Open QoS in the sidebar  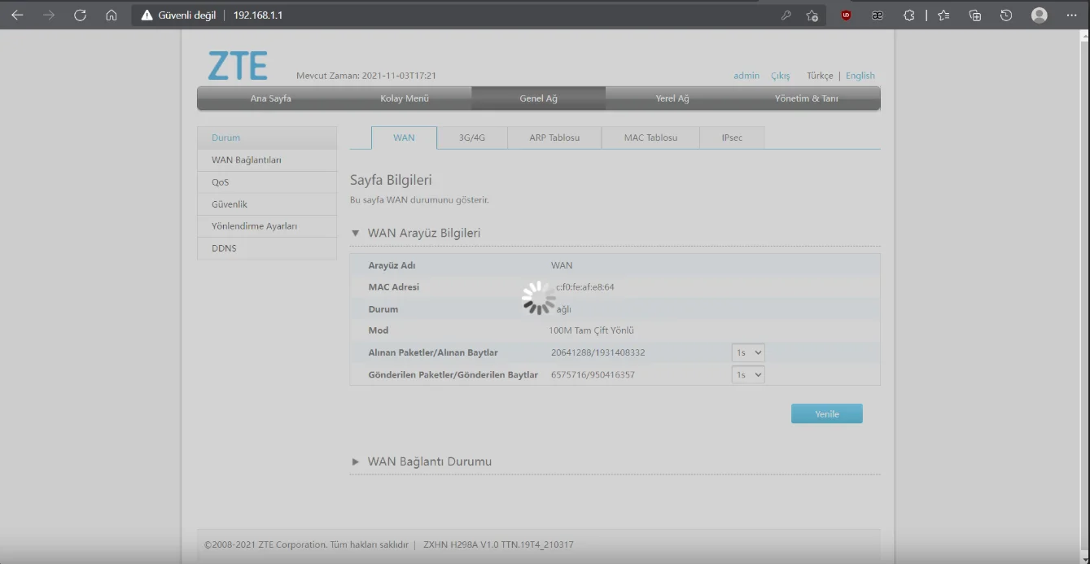click(267, 182)
